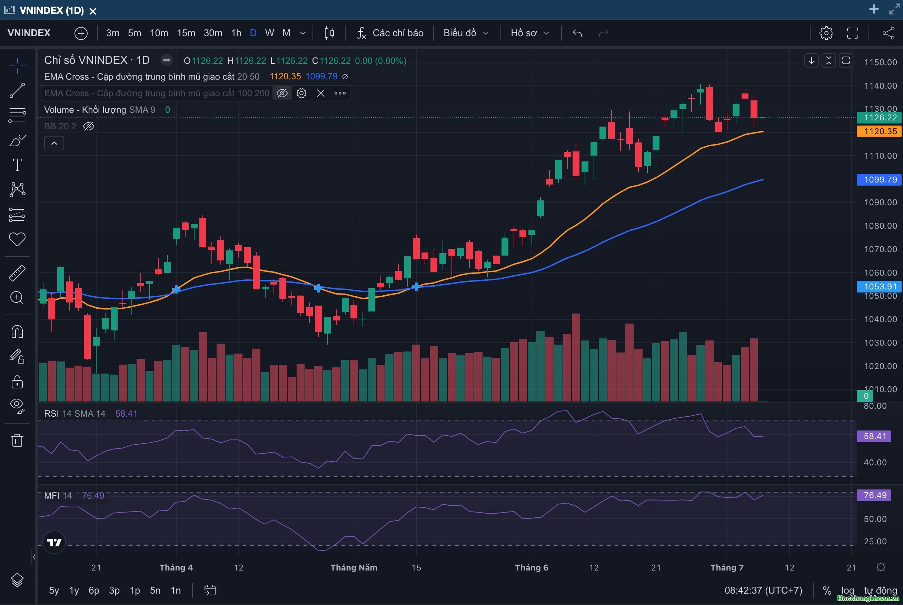Screen dimensions: 903x605
Task: Open Các chỉ báo indicators button
Action: click(x=390, y=33)
